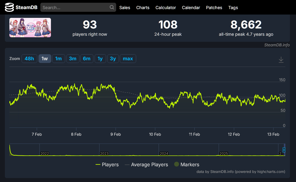Click the 2022 label in navigator
This screenshot has width=296, height=182.
(x=45, y=154)
